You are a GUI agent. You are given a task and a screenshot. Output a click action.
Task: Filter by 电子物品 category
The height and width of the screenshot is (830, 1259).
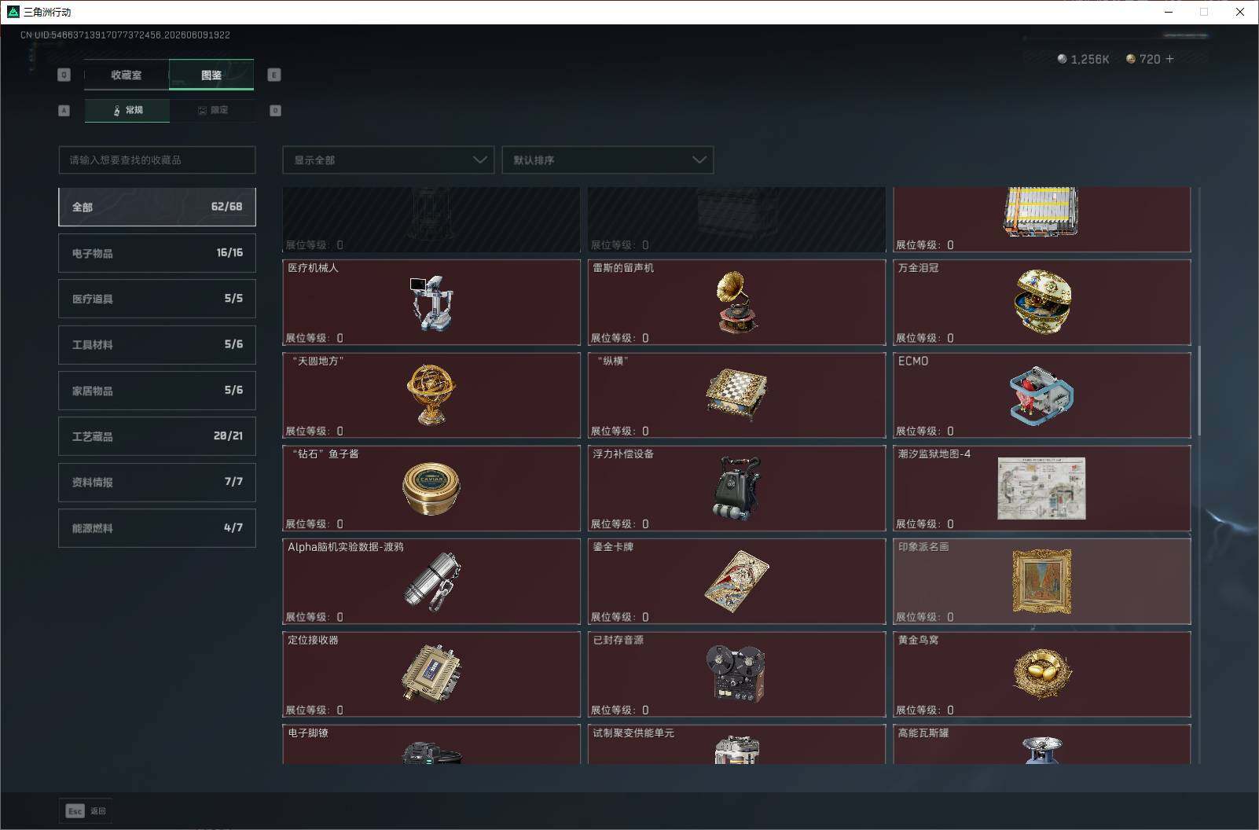(x=157, y=253)
